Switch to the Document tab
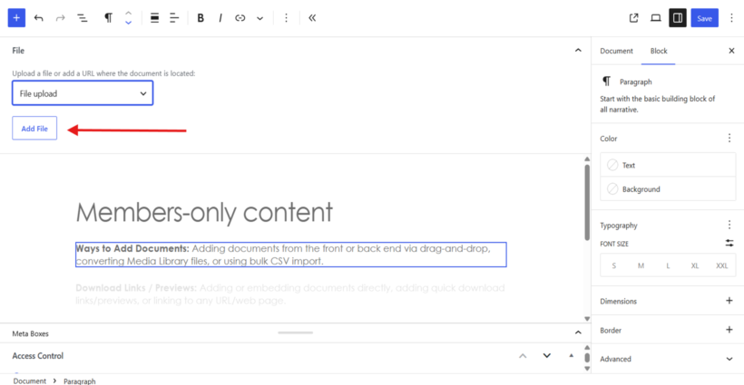Viewport: 744px width, 385px height. point(616,51)
